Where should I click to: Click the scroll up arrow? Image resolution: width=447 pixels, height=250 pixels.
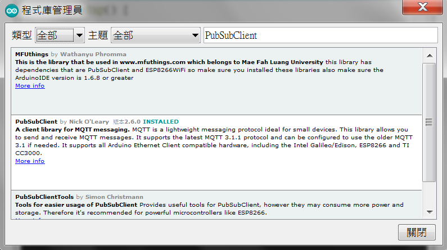click(x=430, y=56)
